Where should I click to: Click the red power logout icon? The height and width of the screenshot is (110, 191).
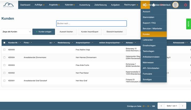[x=185, y=5]
